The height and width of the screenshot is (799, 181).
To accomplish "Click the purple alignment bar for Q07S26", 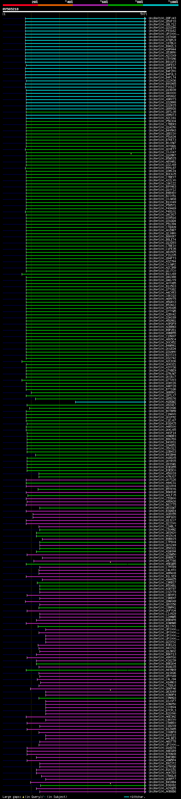I will click(86, 480).
